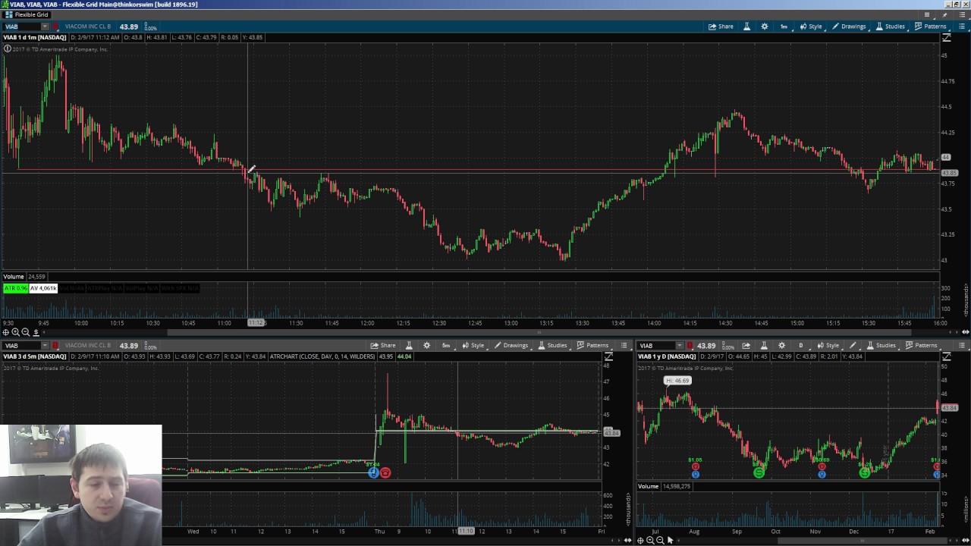Open the Drawings menu in the top chart
This screenshot has height=546, width=971.
point(849,27)
